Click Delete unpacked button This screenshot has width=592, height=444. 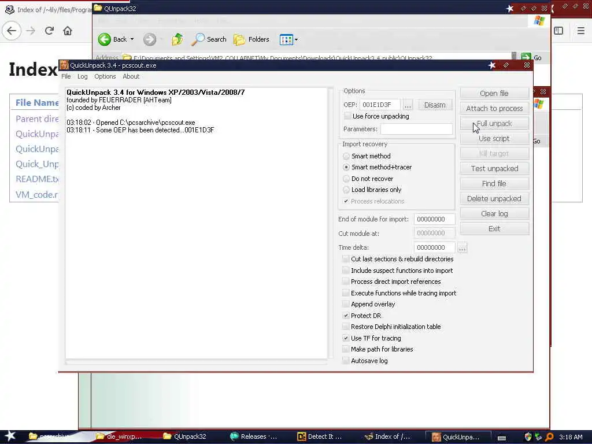(494, 199)
